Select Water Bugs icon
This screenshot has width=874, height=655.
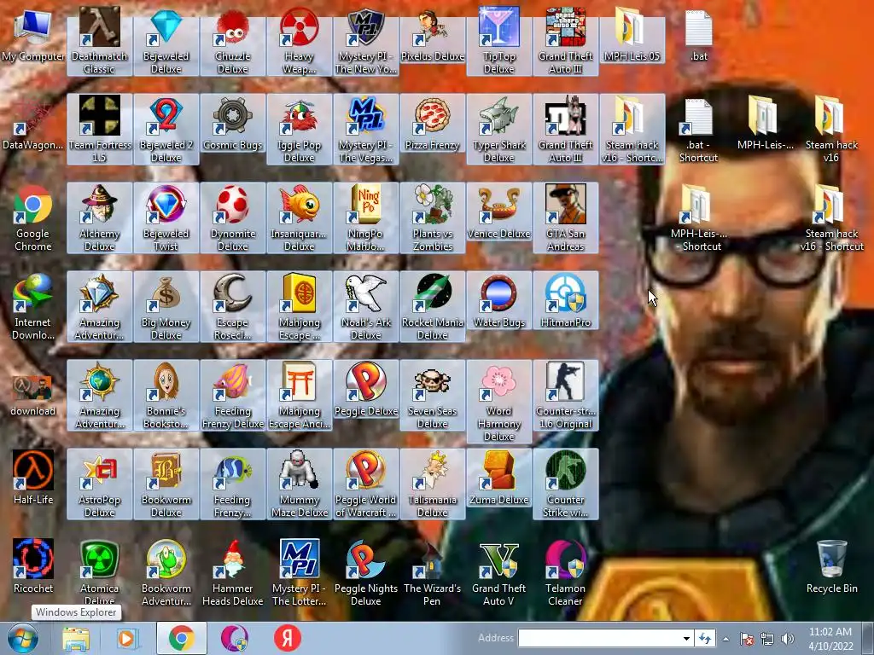point(498,301)
